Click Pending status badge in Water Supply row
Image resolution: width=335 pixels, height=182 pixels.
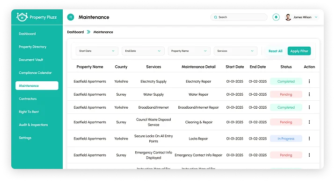(x=286, y=94)
